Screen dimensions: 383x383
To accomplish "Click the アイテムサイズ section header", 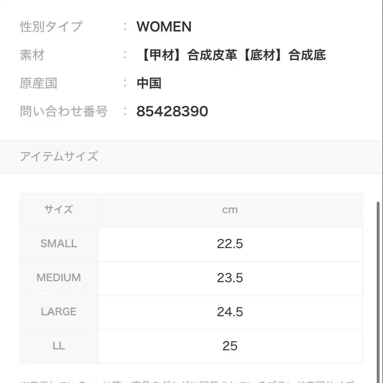I will (x=59, y=156).
